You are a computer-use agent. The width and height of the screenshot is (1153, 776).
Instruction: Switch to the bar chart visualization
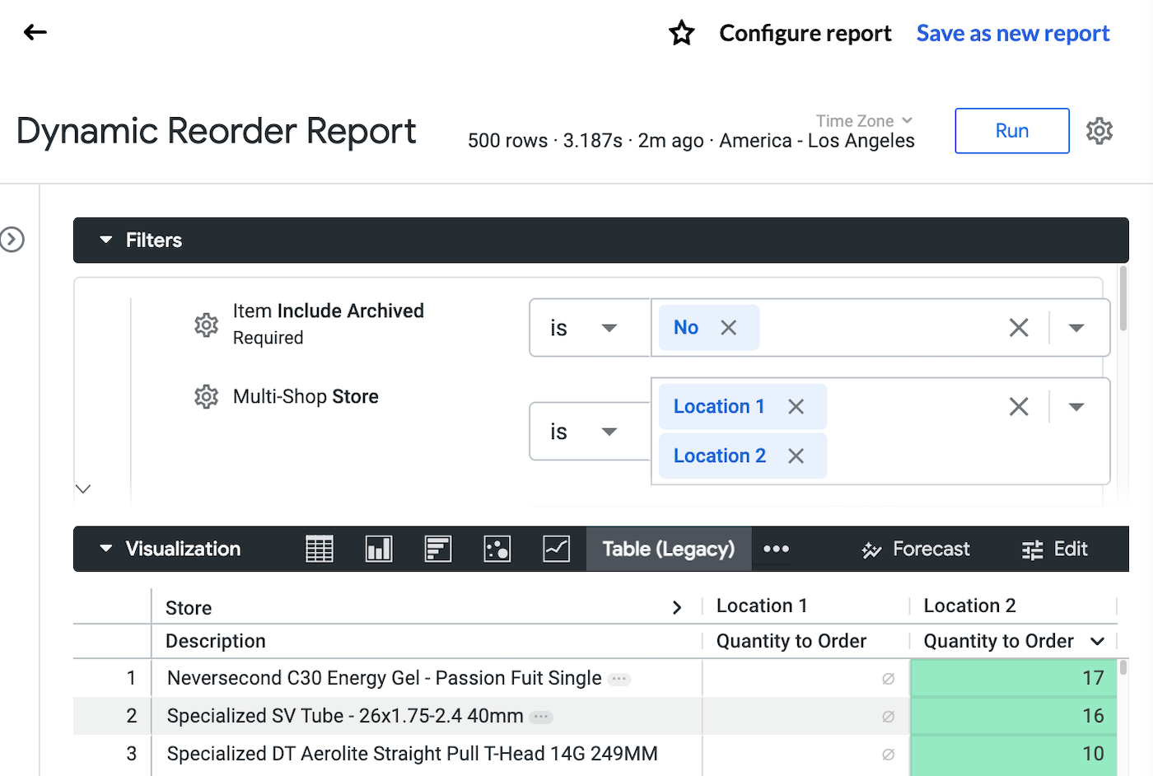tap(379, 549)
